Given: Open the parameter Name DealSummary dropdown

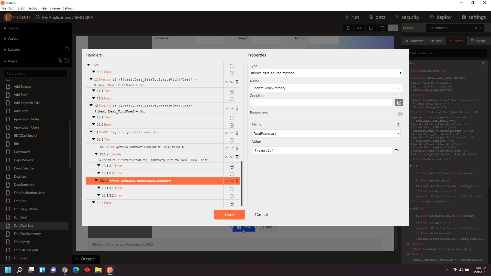Looking at the screenshot, I should (326, 134).
